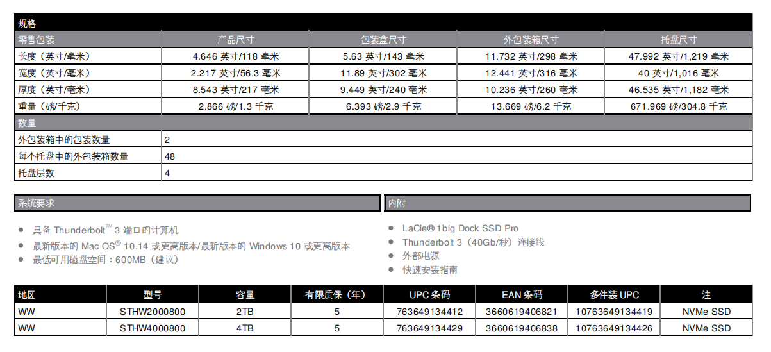Click the 托盘尺寸 column header
The width and height of the screenshot is (771, 352).
(678, 40)
